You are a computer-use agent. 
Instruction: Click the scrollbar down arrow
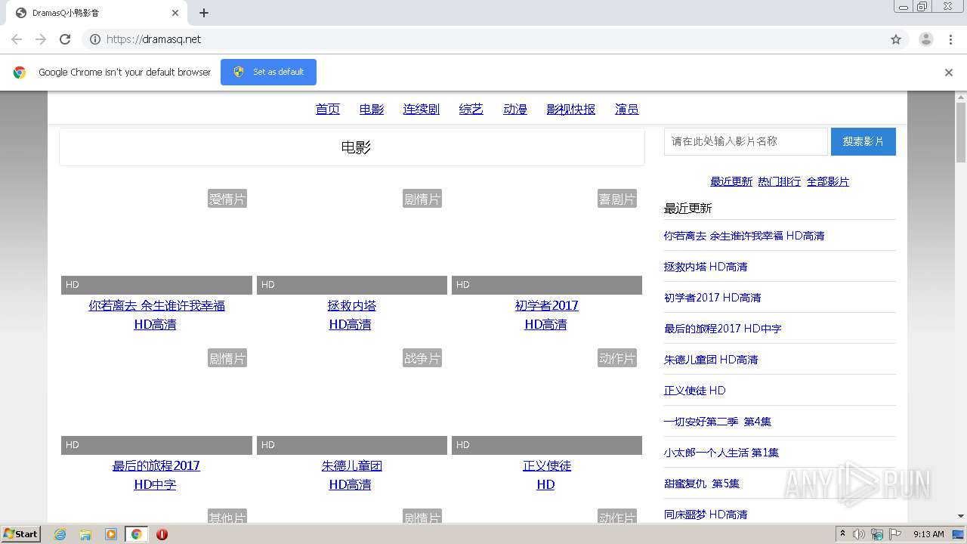tap(961, 516)
